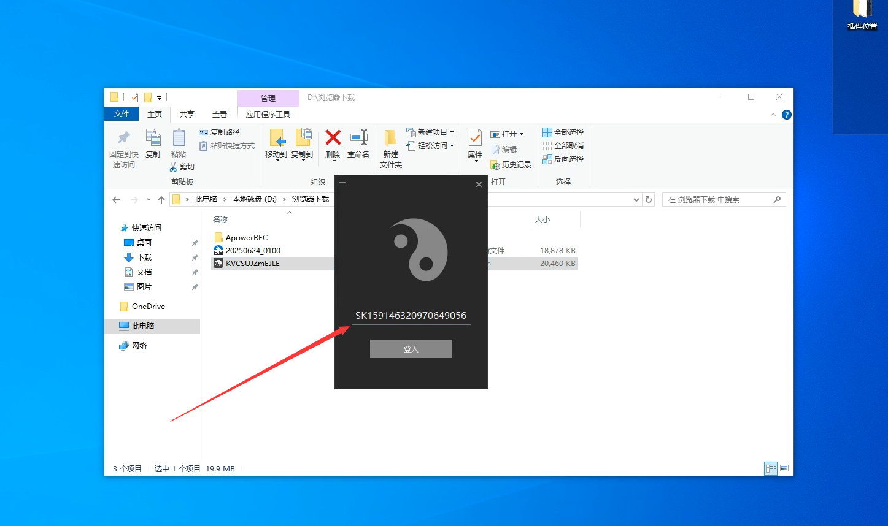Switch to the View (查看) tab
Viewport: 888px width, 526px height.
click(x=220, y=114)
